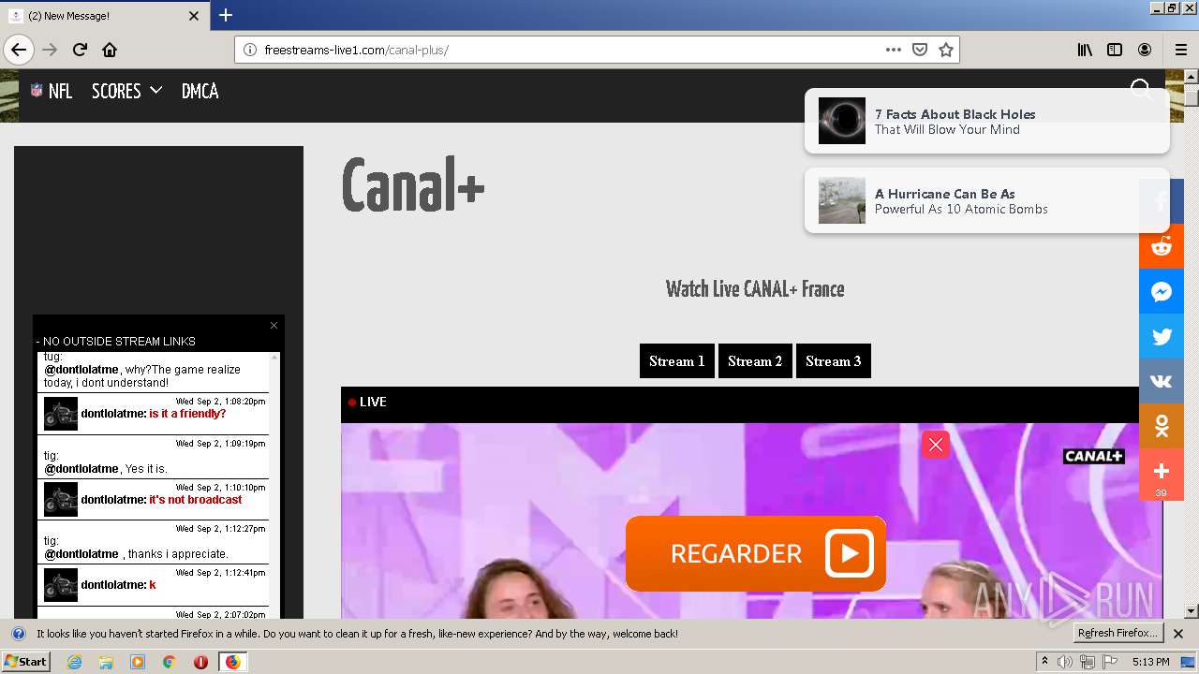Show hidden system tray icons
The image size is (1199, 674).
pyautogui.click(x=1045, y=662)
